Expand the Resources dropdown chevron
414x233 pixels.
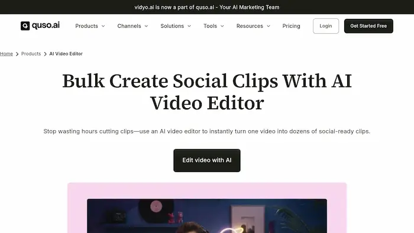(x=269, y=26)
